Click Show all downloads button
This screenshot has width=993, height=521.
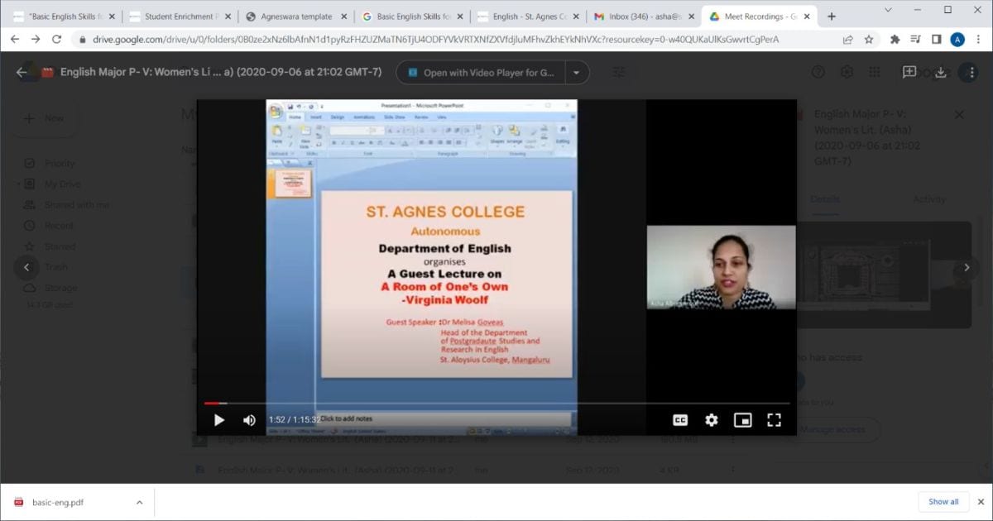tap(943, 502)
